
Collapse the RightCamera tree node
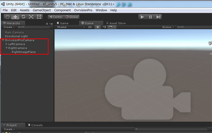[x=7, y=48]
